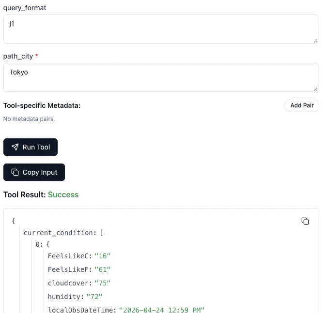Add a metadata pair with Add Pair
The width and height of the screenshot is (326, 313).
click(x=302, y=105)
